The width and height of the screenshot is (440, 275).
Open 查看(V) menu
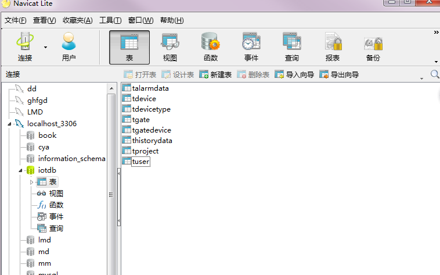(x=44, y=20)
